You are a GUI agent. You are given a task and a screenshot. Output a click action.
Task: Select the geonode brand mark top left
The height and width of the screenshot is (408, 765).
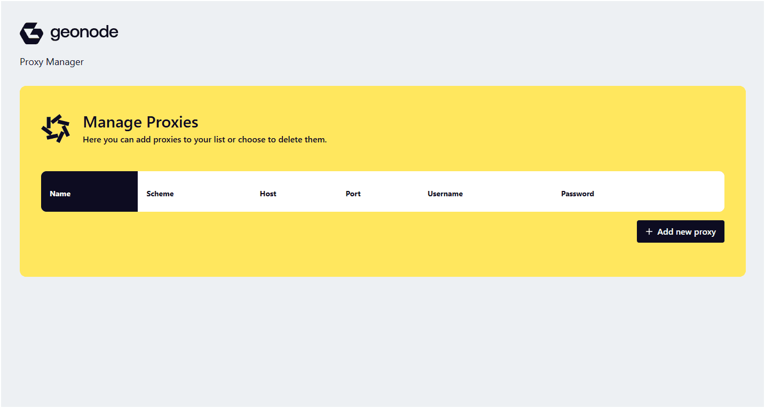coord(30,33)
